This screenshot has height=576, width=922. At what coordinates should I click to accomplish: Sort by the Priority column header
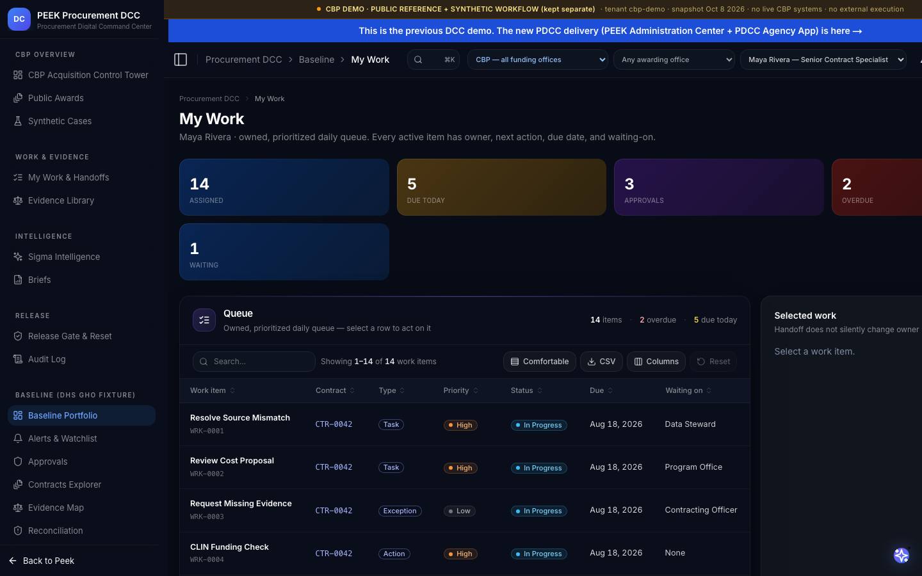460,390
